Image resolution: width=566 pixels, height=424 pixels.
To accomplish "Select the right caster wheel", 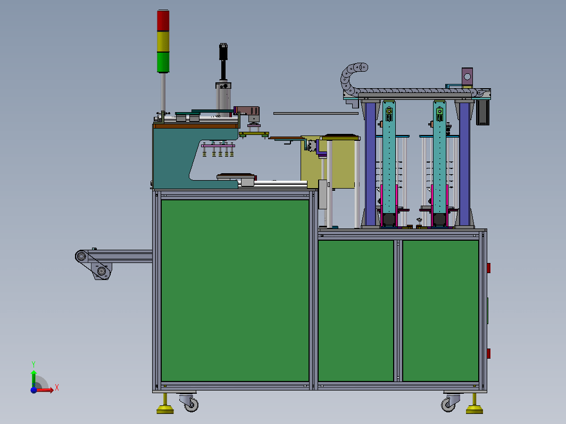I will 450,403.
